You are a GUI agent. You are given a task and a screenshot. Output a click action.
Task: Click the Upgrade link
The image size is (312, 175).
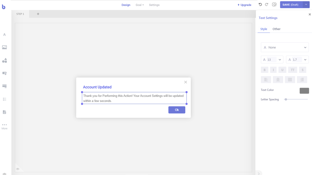click(244, 5)
